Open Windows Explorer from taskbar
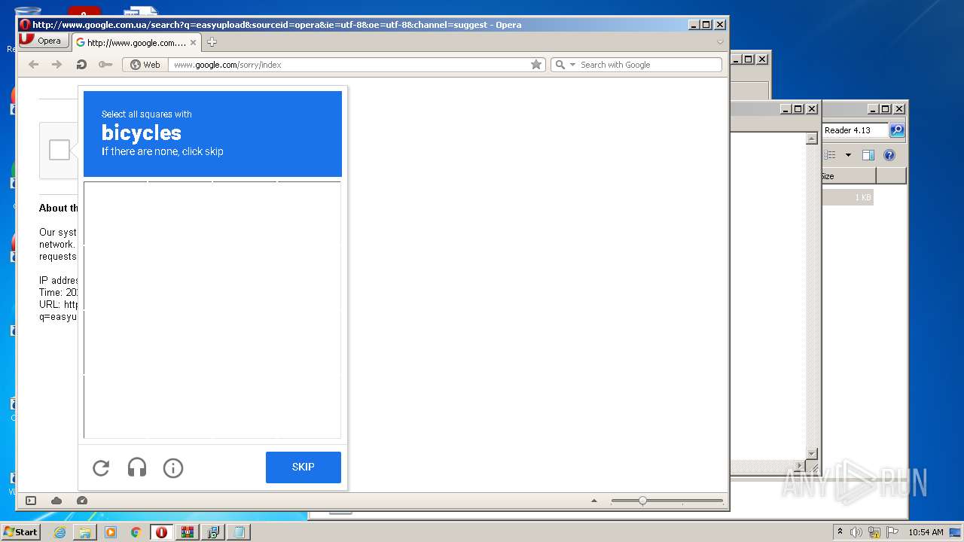 pos(85,532)
